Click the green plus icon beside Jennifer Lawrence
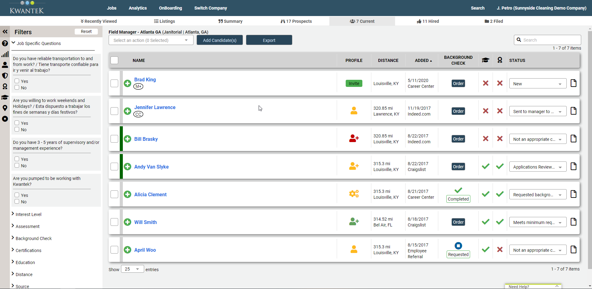This screenshot has width=592, height=289. 127,111
